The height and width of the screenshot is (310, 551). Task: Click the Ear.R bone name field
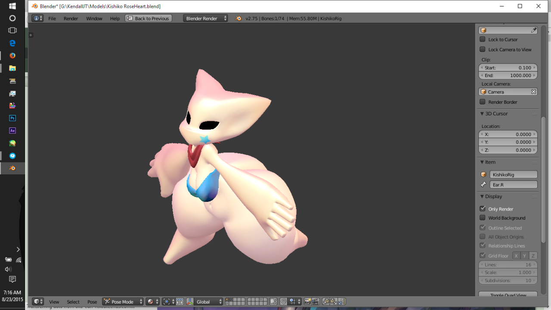514,184
